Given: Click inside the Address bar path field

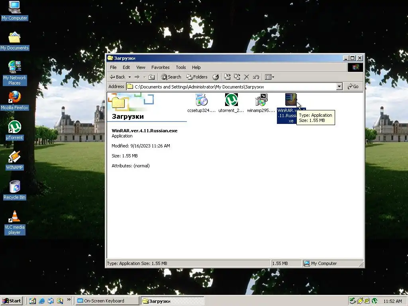Looking at the screenshot, I should coord(231,86).
